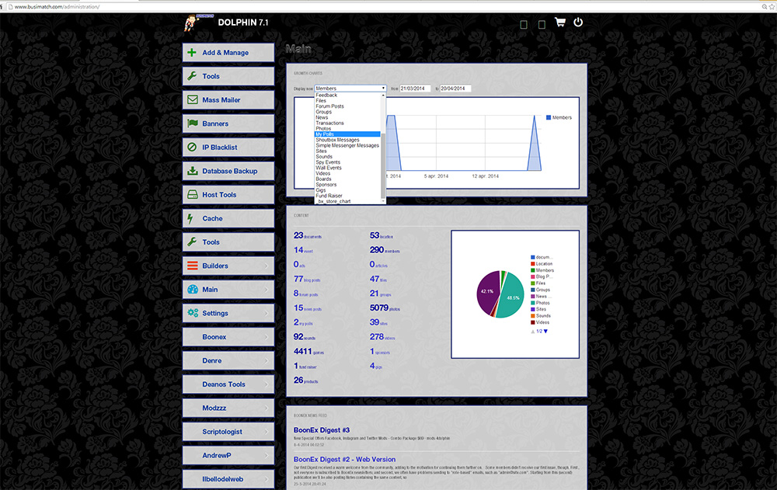Click the Database Backup download icon
Viewport: 777px width, 490px height.
192,171
